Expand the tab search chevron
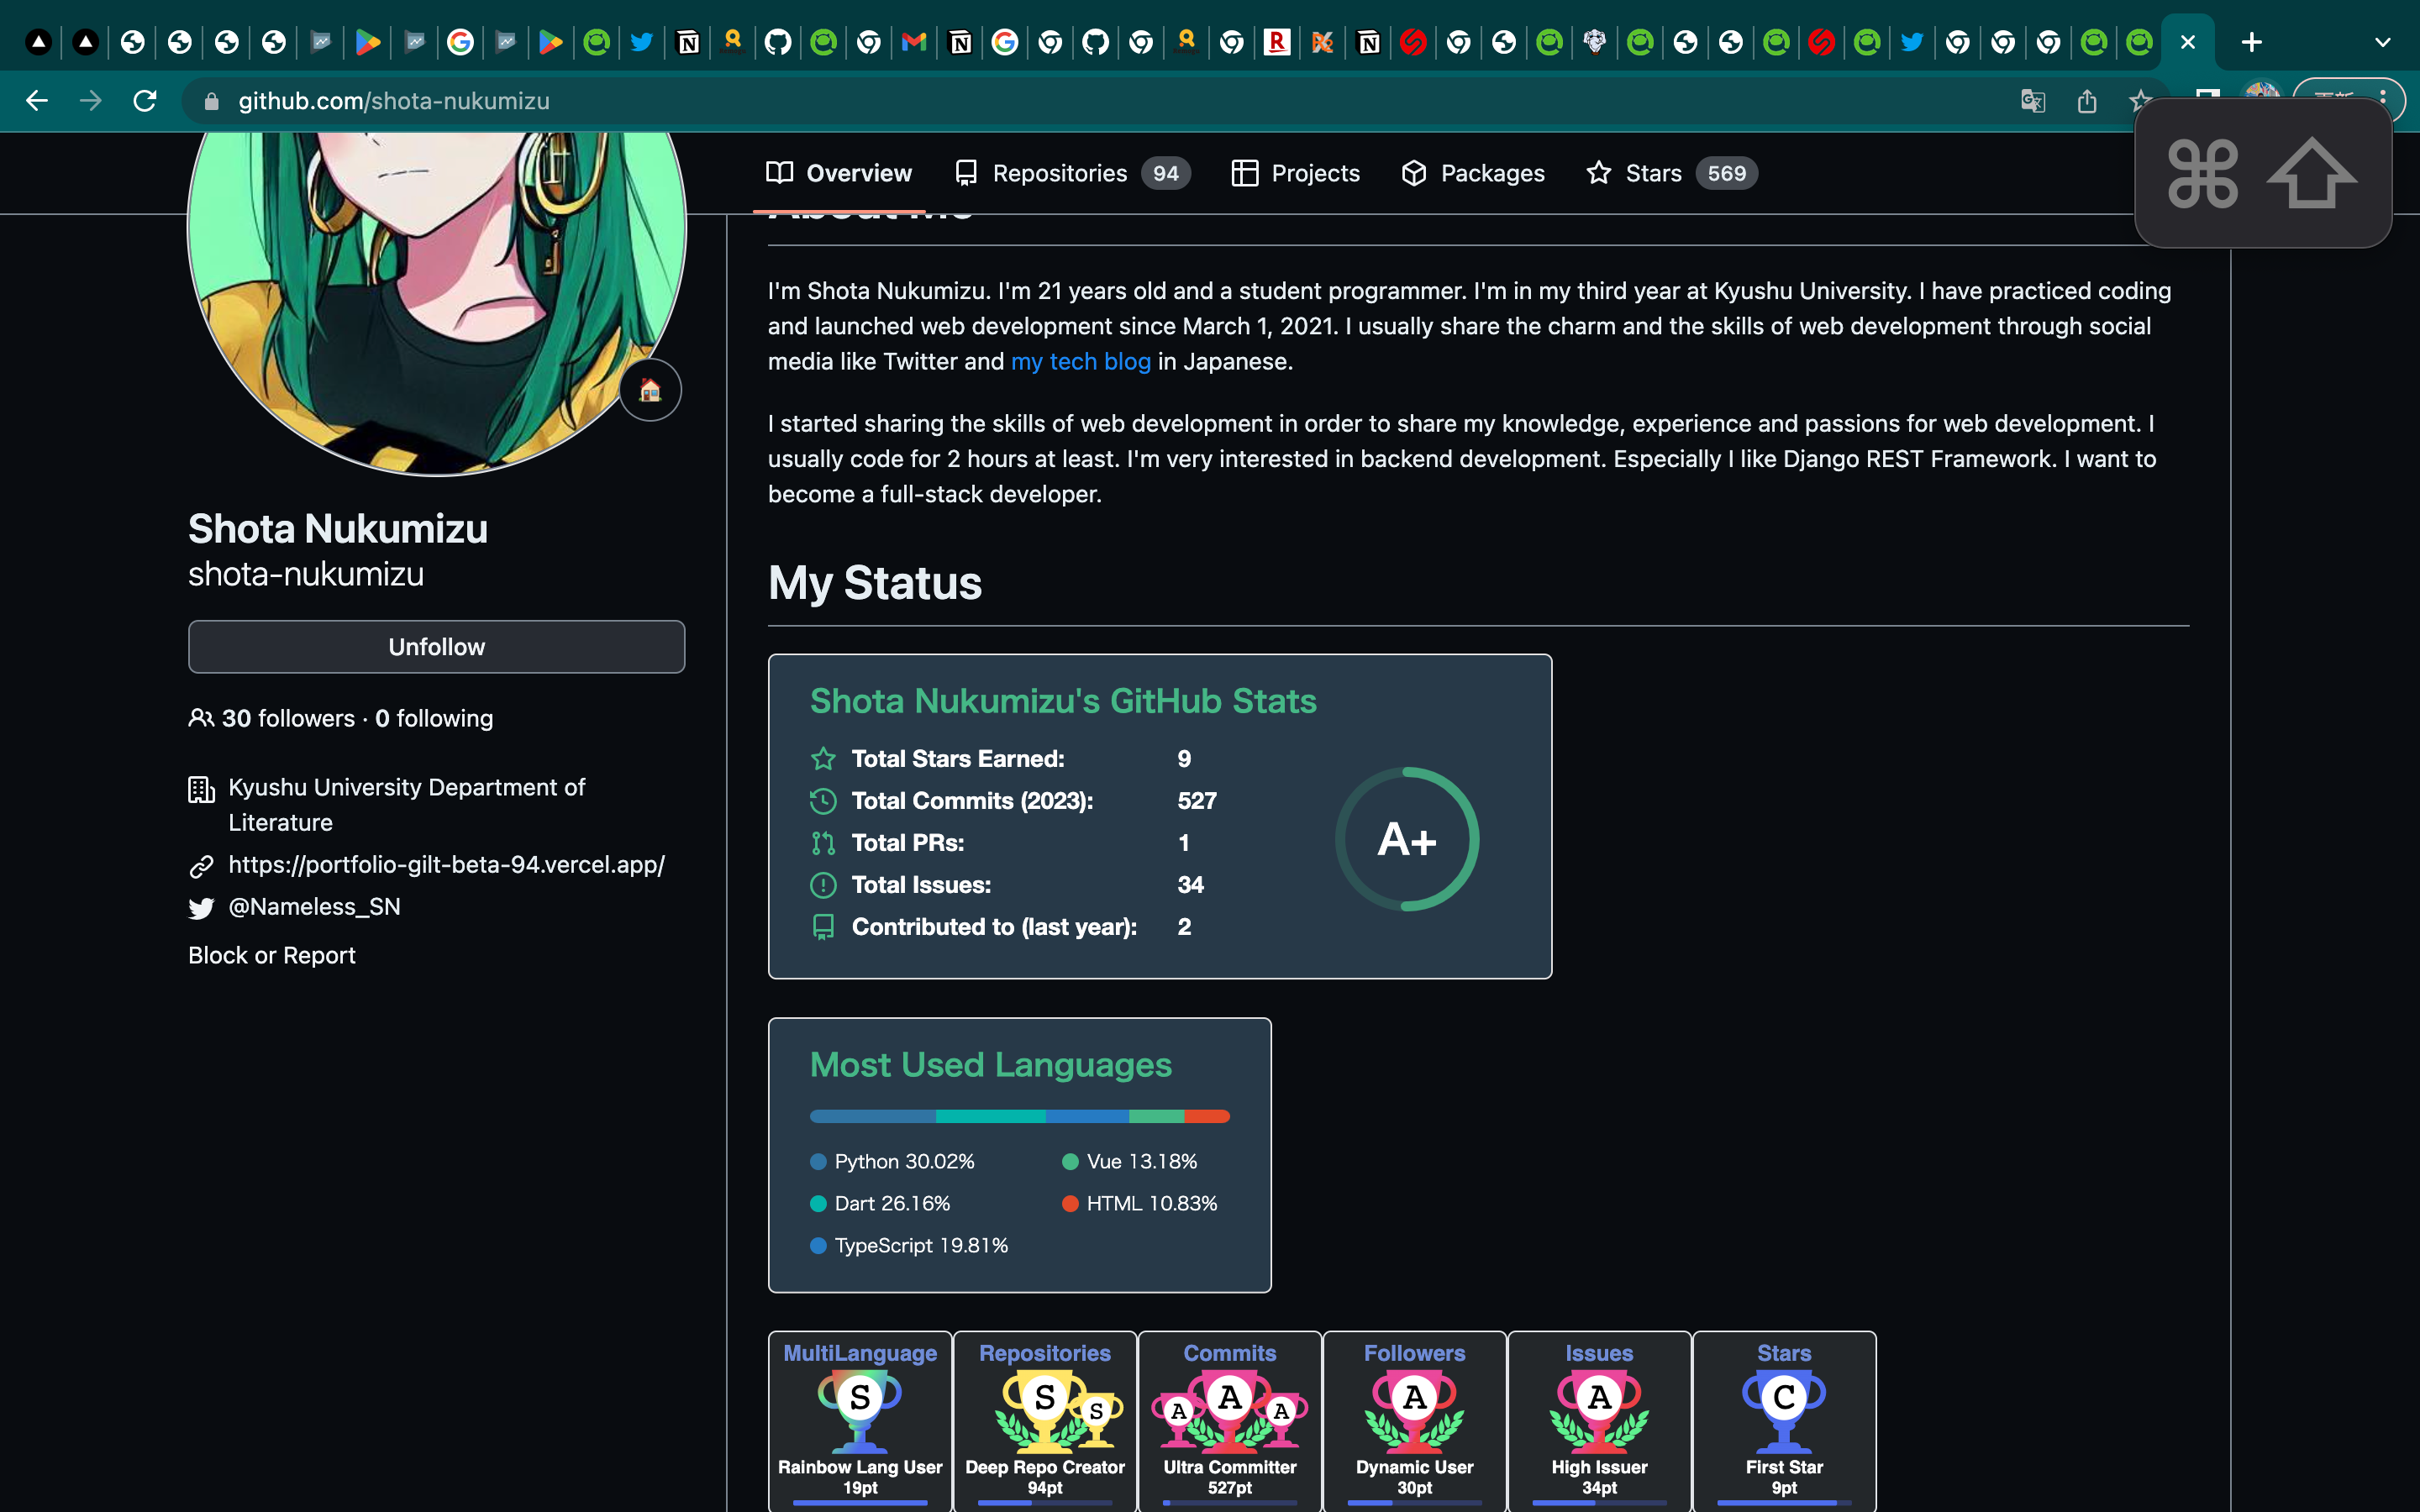This screenshot has width=2420, height=1512. 2382,42
